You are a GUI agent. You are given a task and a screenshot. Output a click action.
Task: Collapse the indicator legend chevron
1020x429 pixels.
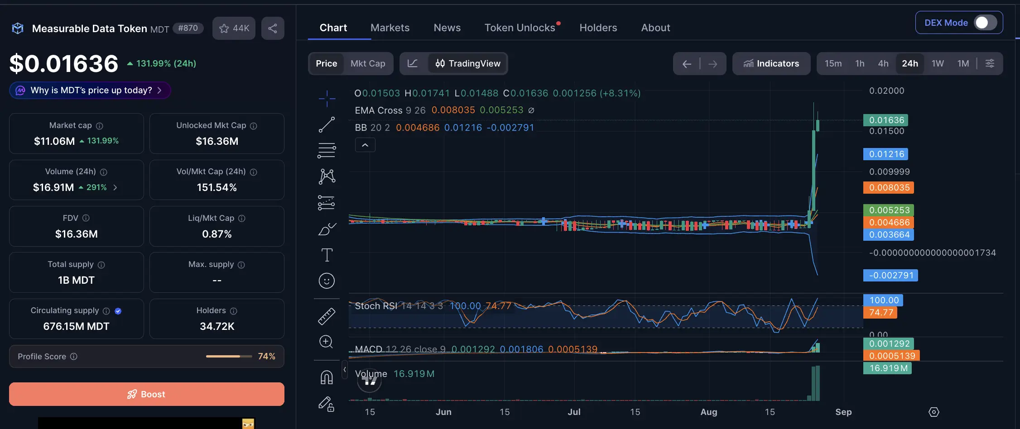tap(365, 145)
